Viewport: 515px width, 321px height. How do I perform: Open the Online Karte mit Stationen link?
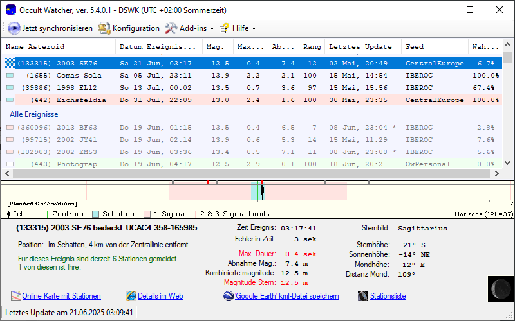pyautogui.click(x=61, y=296)
